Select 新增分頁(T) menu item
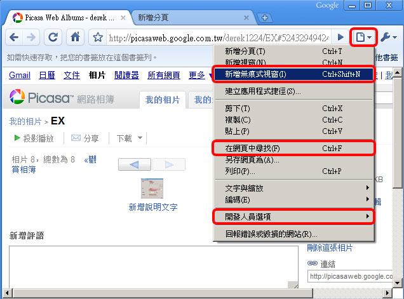 coord(293,51)
